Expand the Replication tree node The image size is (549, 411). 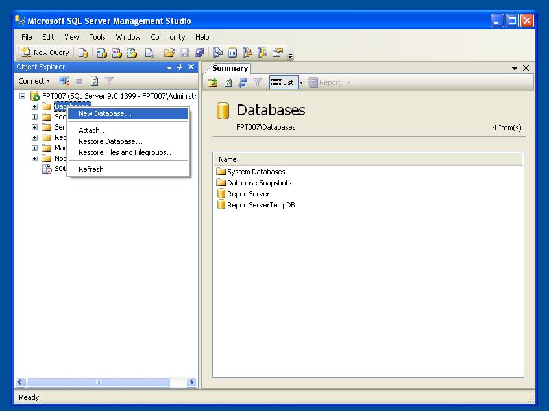(x=34, y=137)
